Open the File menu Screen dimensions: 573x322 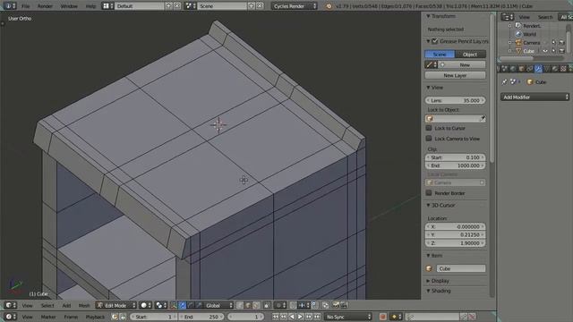(25, 6)
